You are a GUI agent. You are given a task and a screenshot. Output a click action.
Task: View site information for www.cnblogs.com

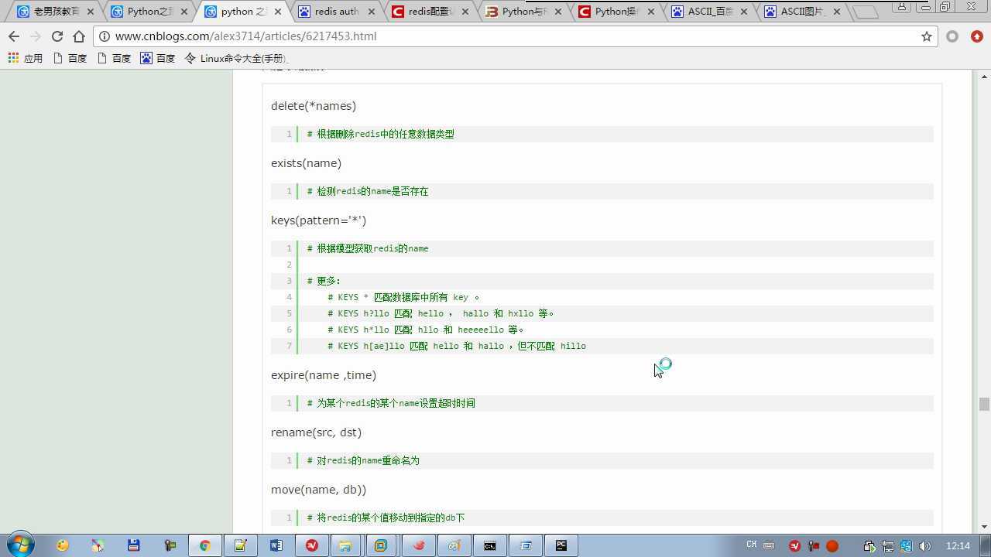tap(105, 36)
